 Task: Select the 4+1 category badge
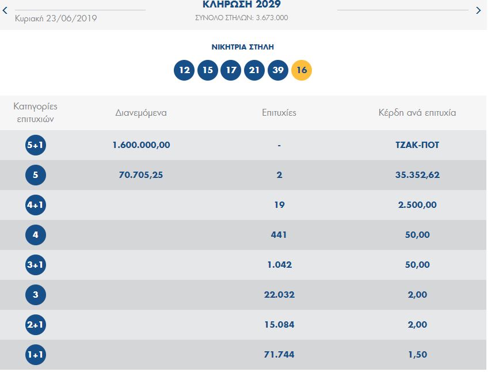point(36,205)
